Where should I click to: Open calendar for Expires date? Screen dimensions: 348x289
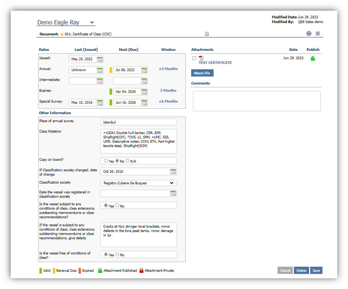click(144, 92)
